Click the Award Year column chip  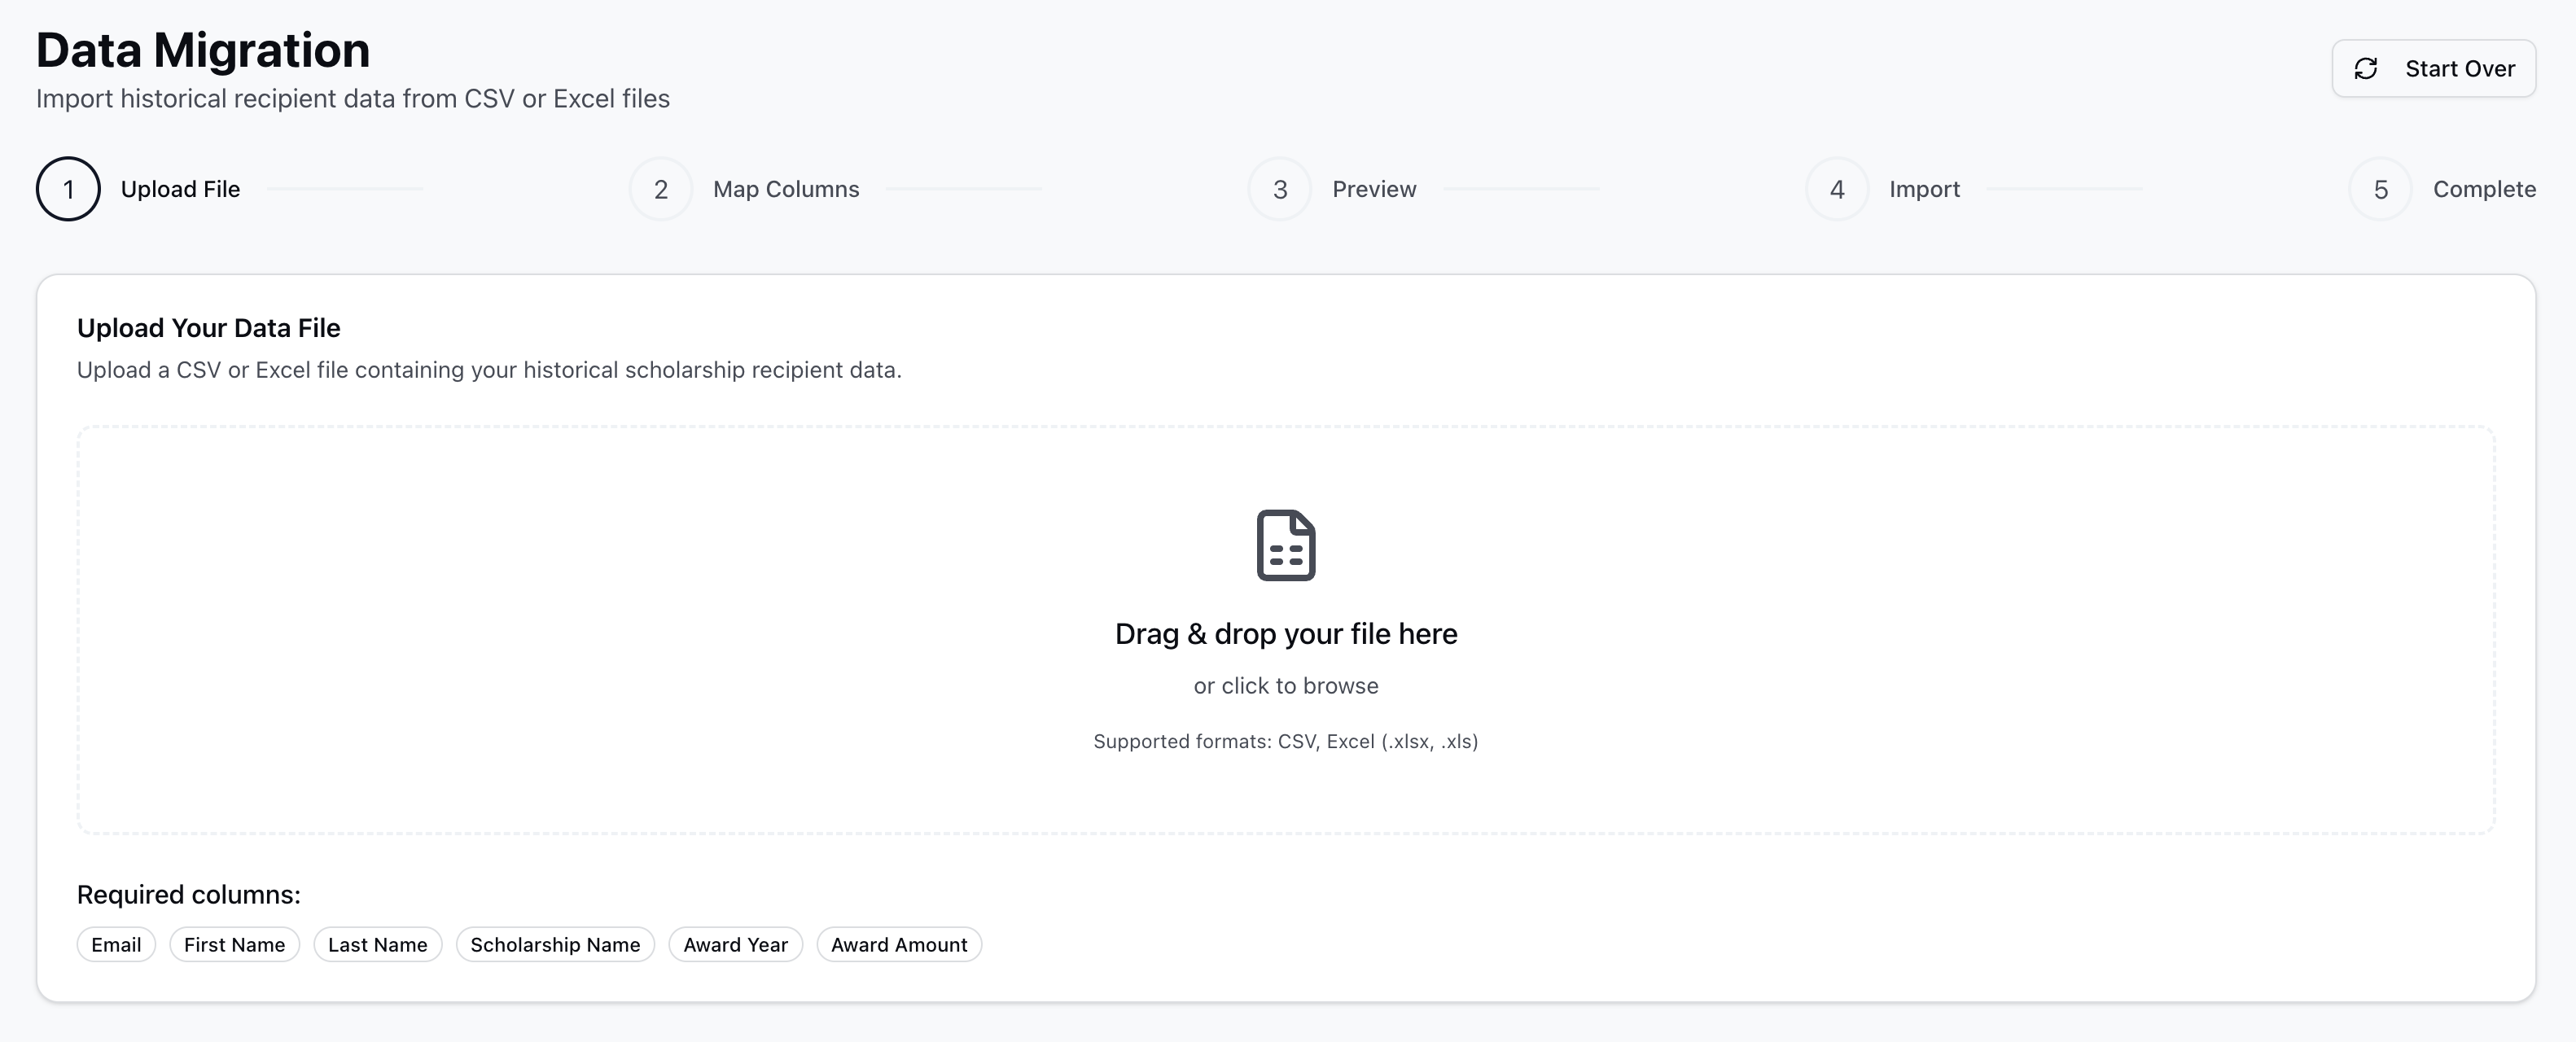click(736, 945)
